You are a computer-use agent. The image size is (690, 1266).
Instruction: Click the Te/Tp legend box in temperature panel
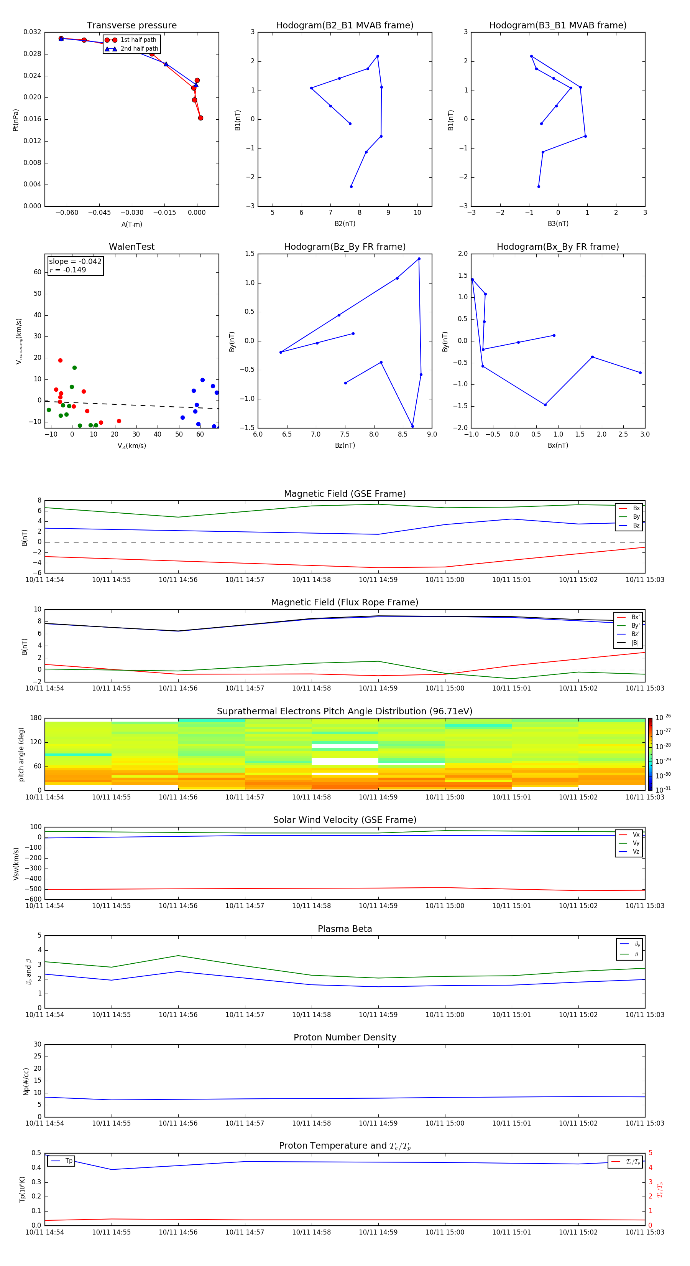[x=625, y=1162]
